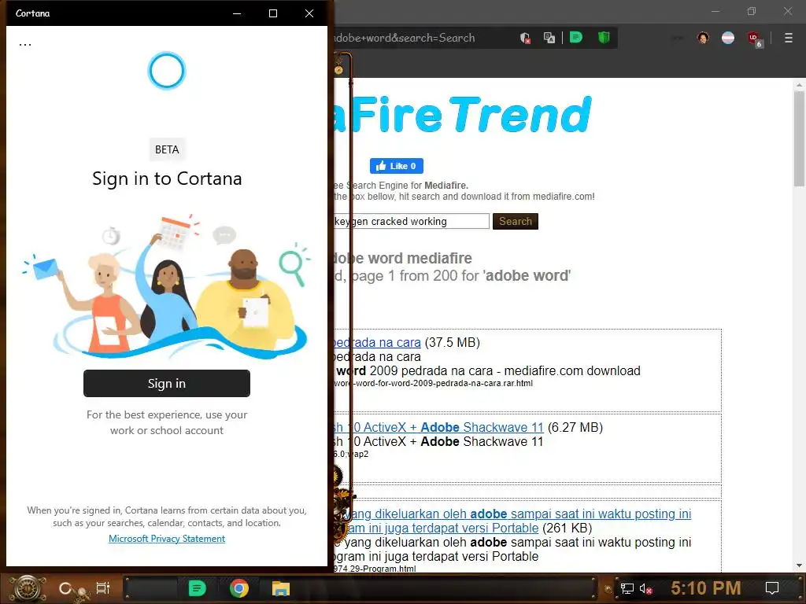This screenshot has height=604, width=806.
Task: Open File Explorer from the taskbar
Action: (x=281, y=588)
